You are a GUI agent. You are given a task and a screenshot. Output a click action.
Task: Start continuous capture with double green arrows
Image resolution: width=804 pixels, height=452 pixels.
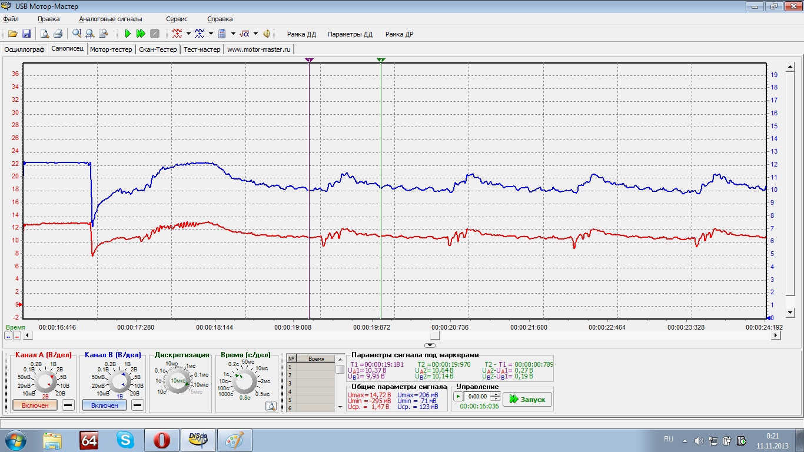[141, 34]
